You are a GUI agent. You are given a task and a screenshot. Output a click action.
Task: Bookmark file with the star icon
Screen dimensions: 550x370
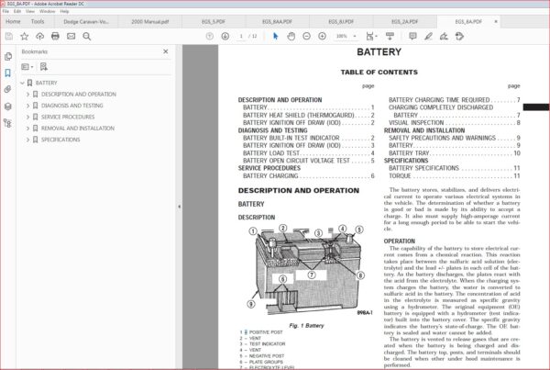pyautogui.click(x=24, y=36)
